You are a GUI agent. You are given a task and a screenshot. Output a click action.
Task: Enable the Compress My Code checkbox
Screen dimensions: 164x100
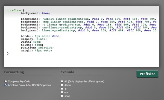point(6,81)
